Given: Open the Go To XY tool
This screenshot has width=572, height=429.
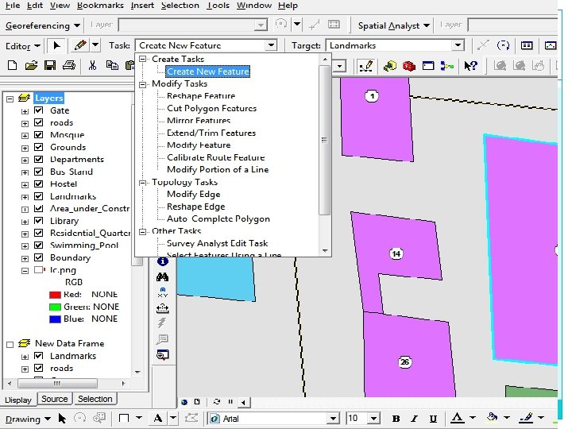Looking at the screenshot, I should [162, 292].
